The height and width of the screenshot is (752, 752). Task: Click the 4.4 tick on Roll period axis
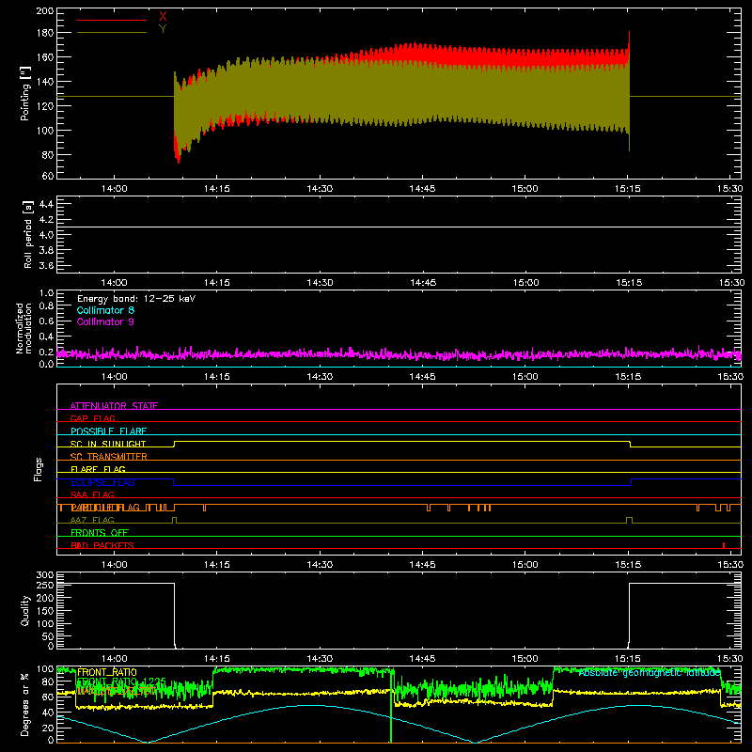pos(46,204)
